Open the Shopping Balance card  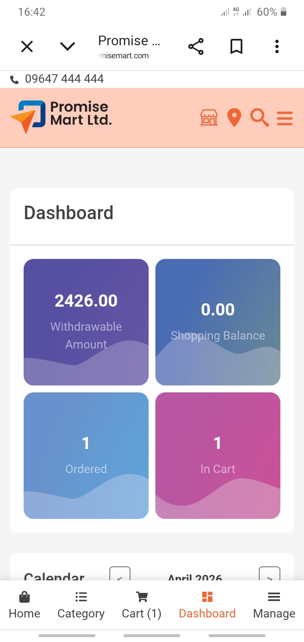218,322
